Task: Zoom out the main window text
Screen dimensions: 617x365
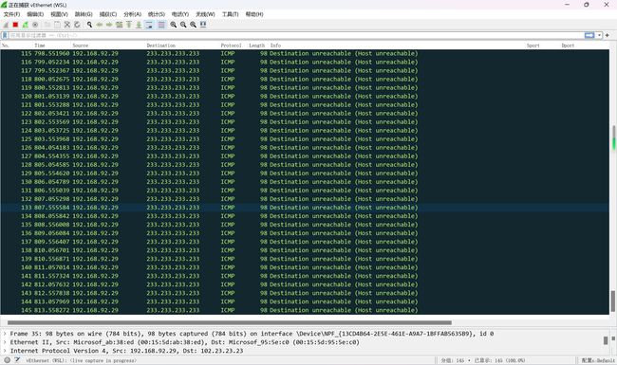Action: (183, 25)
